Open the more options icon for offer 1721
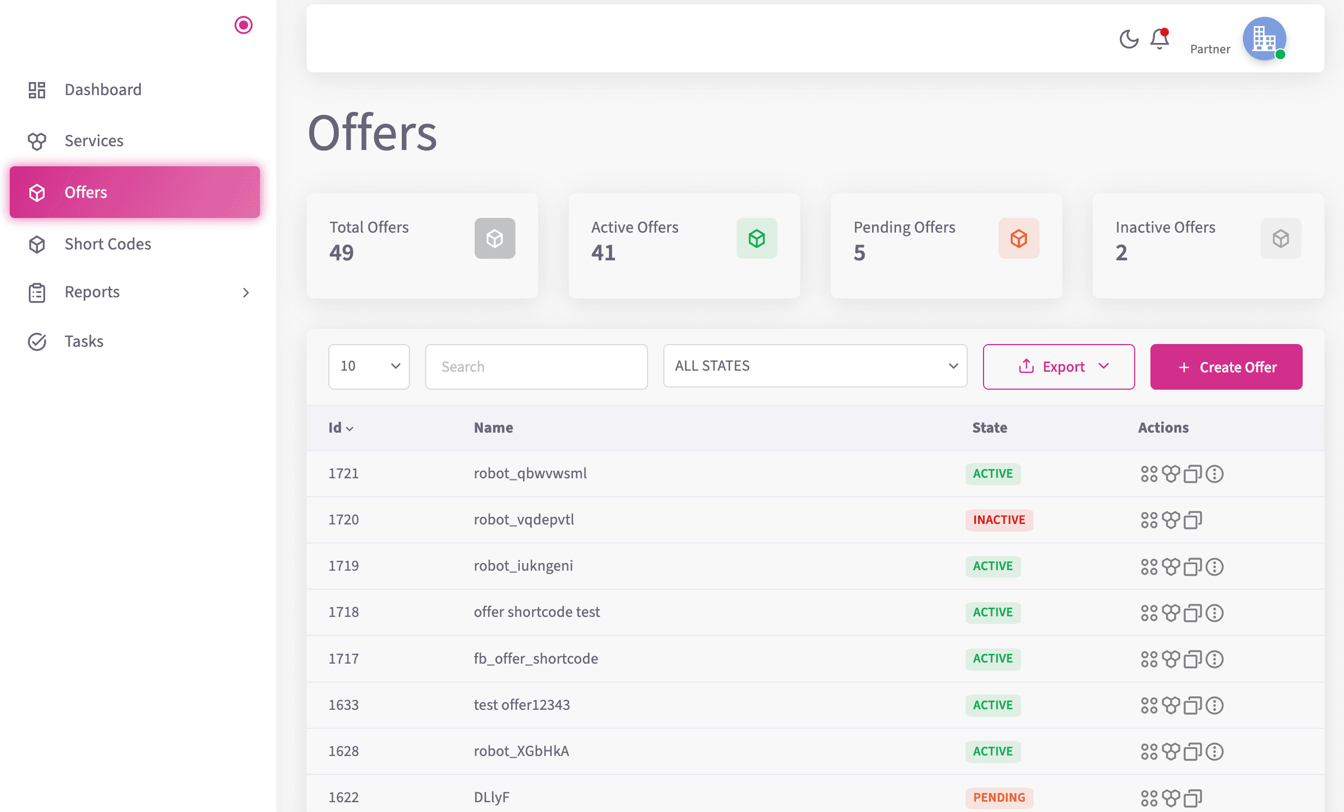Image resolution: width=1344 pixels, height=812 pixels. point(1214,474)
